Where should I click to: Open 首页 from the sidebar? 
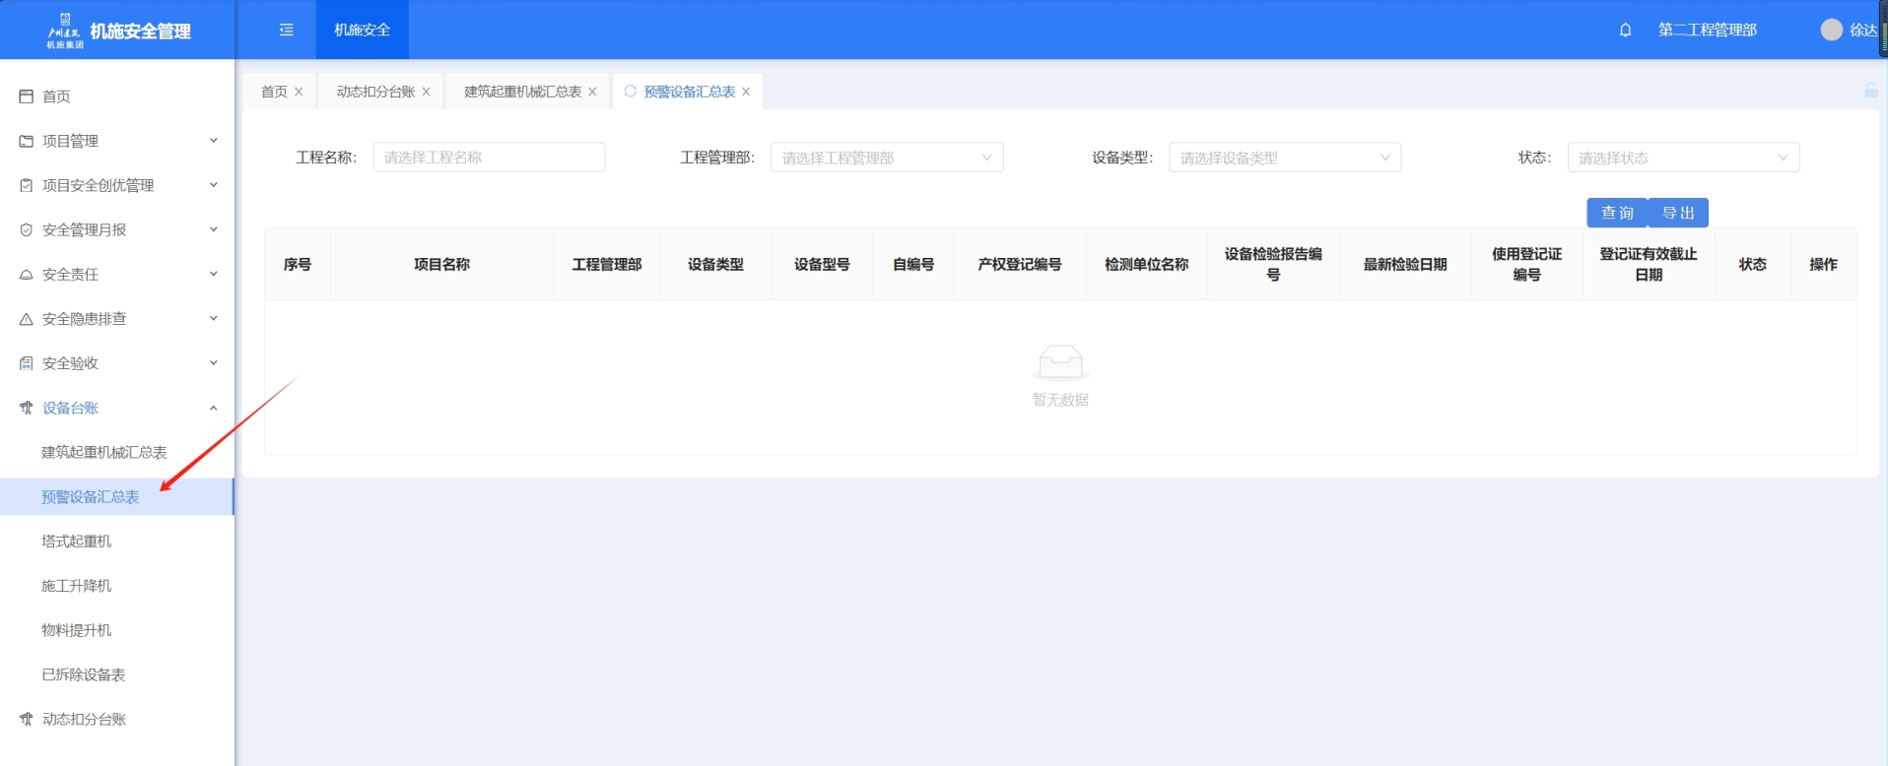click(56, 96)
